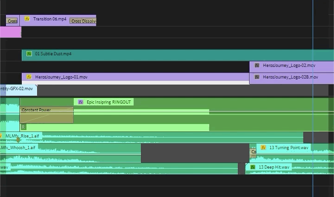Select the Cross transition at start of Transition 06
This screenshot has width=334, height=197.
(x=13, y=21)
